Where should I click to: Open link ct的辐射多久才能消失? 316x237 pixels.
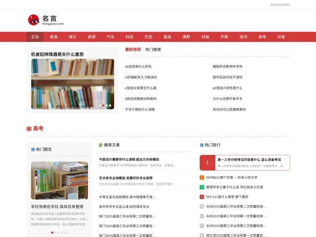(x=141, y=77)
